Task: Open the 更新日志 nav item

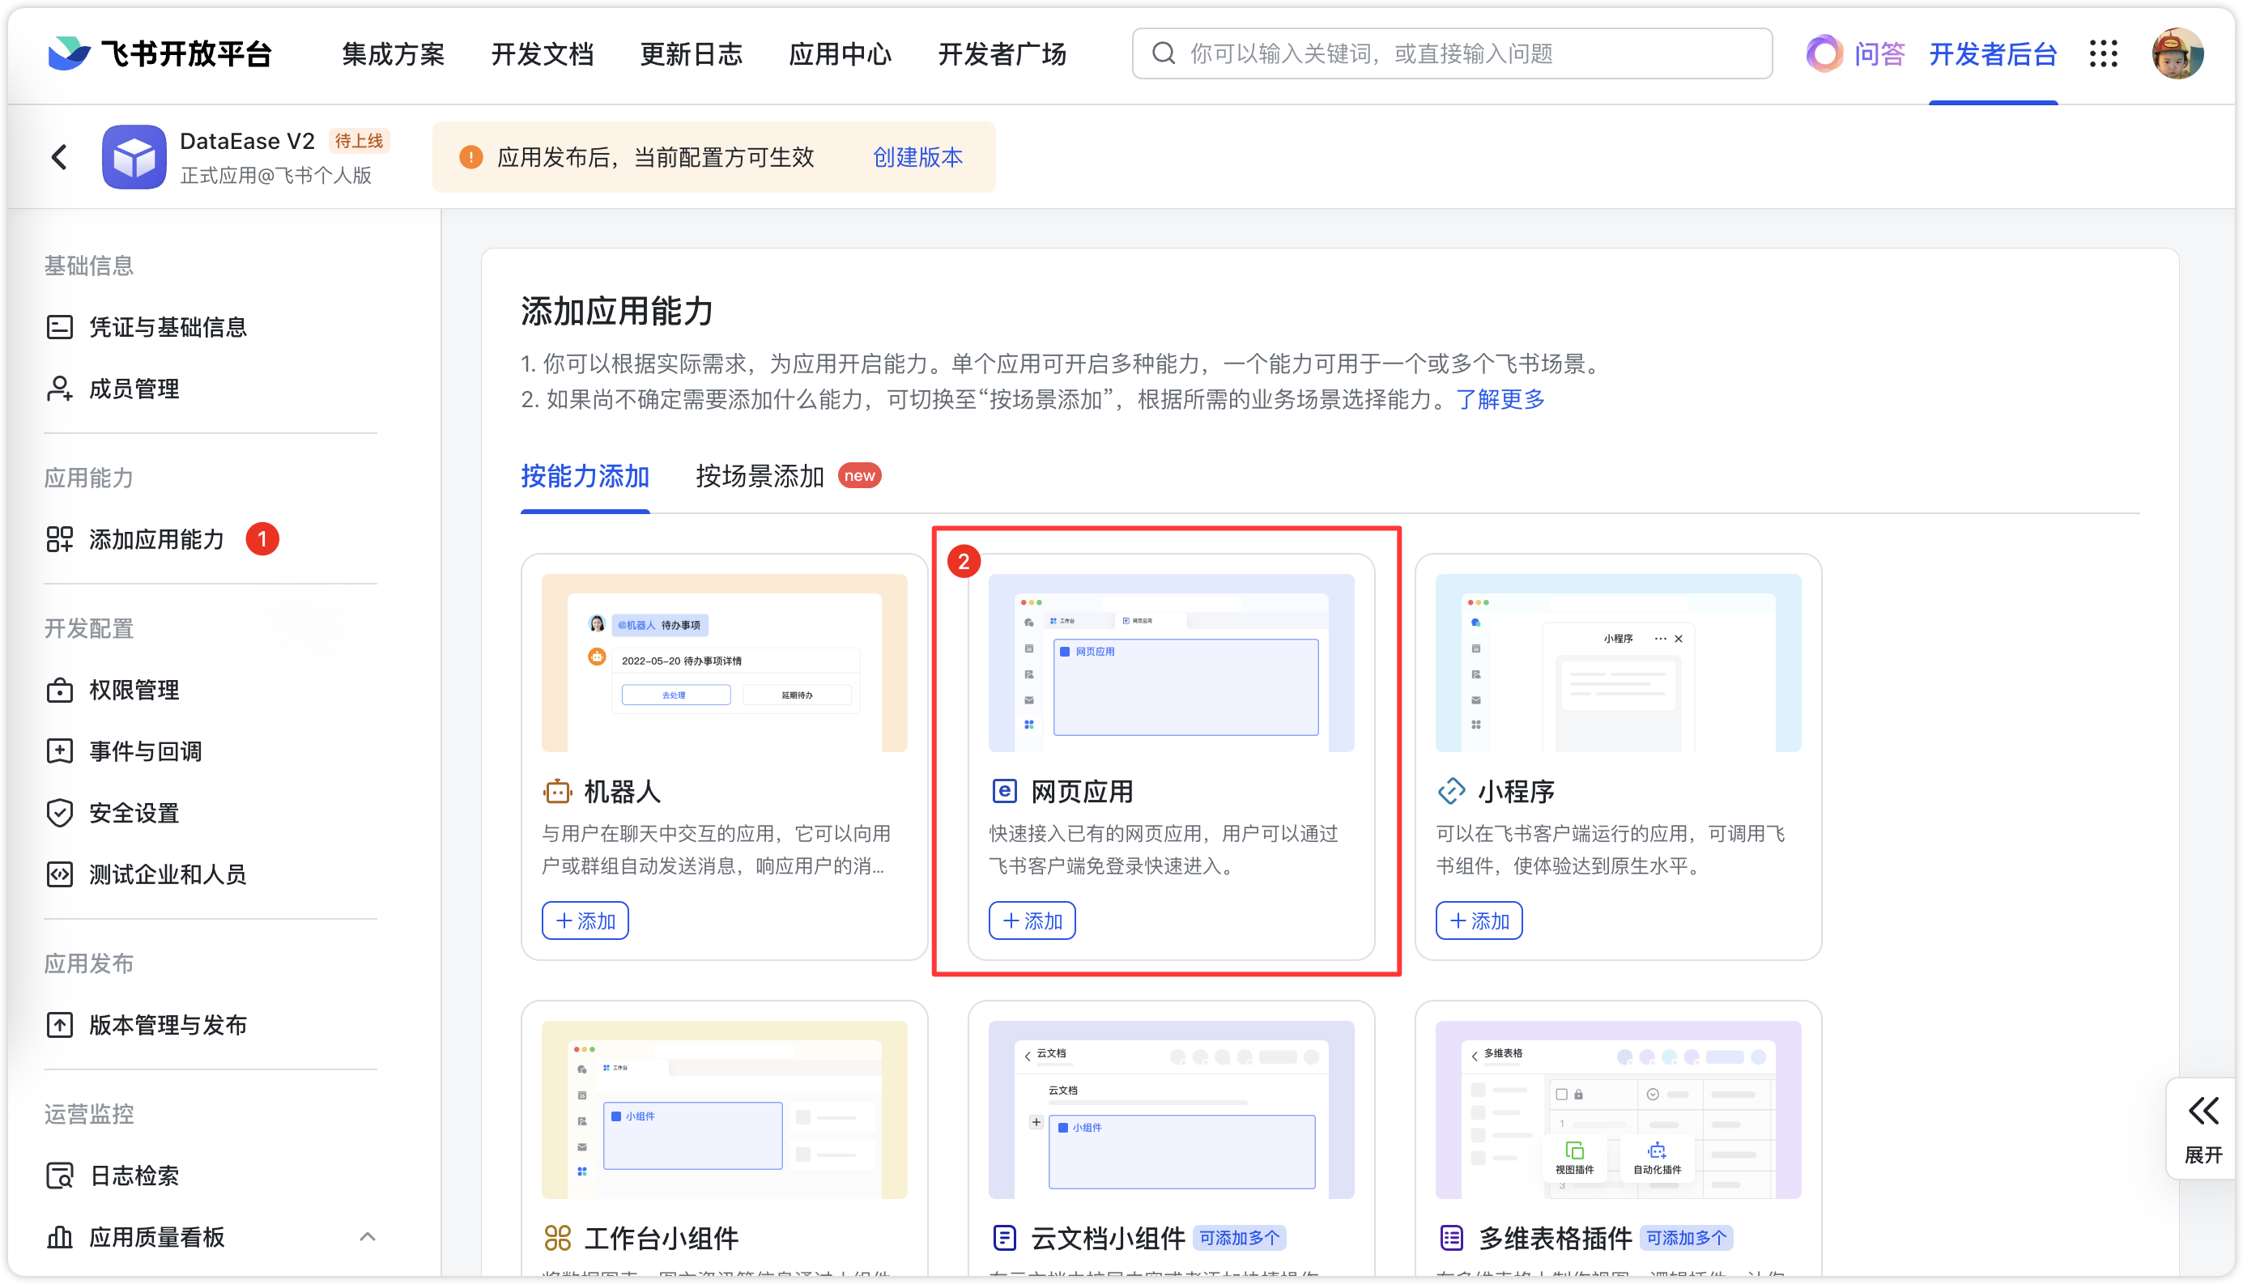Action: tap(691, 53)
